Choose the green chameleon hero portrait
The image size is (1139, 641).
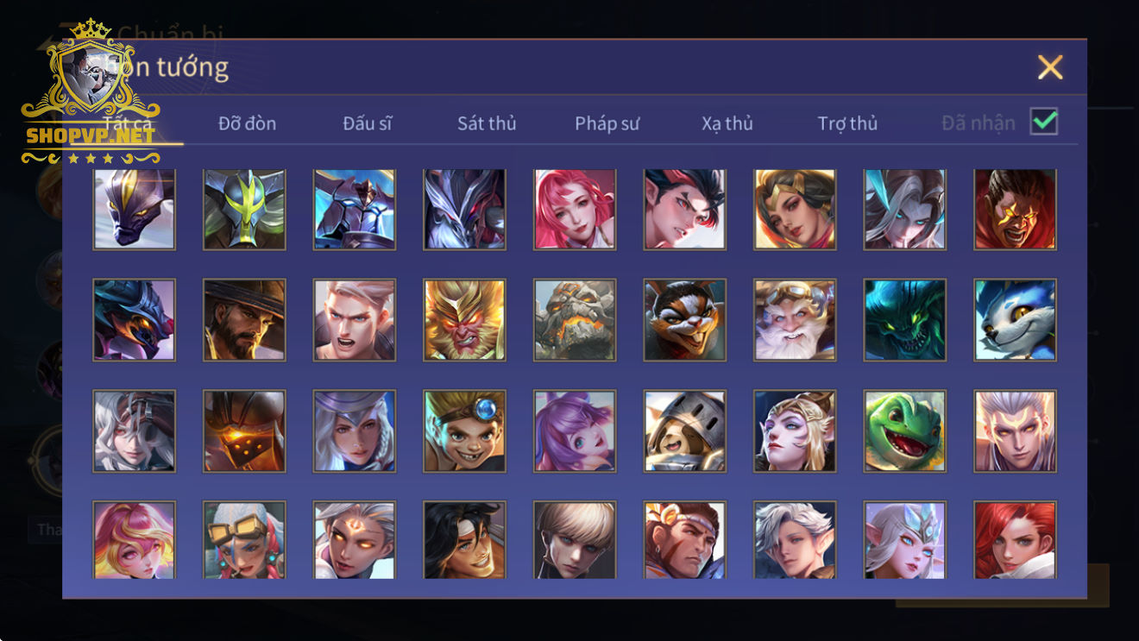[905, 431]
